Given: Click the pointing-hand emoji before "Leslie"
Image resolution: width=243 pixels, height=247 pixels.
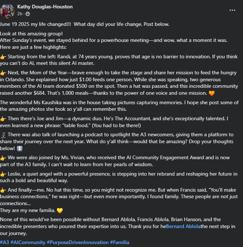Looking at the screenshot, I should click(3, 173).
